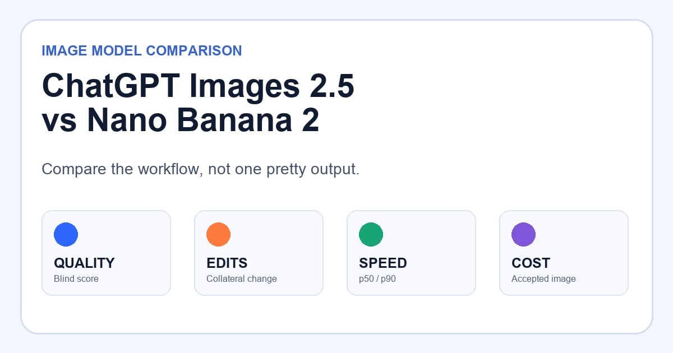This screenshot has width=673, height=353.
Task: Select the COST heading text
Action: (531, 263)
